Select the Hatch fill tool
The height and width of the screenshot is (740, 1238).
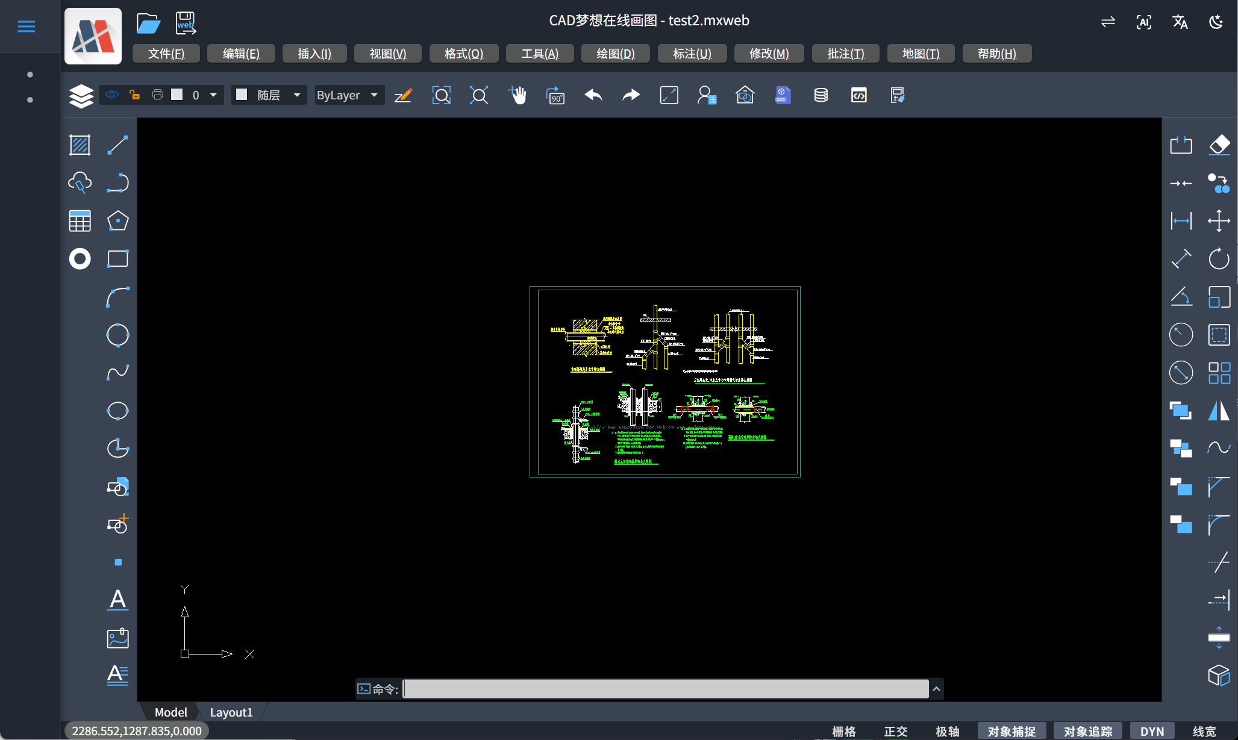click(80, 145)
